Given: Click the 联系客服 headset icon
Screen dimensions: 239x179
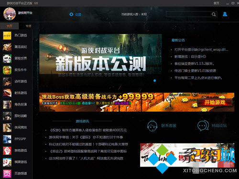Looking at the screenshot, I should point(152,126).
